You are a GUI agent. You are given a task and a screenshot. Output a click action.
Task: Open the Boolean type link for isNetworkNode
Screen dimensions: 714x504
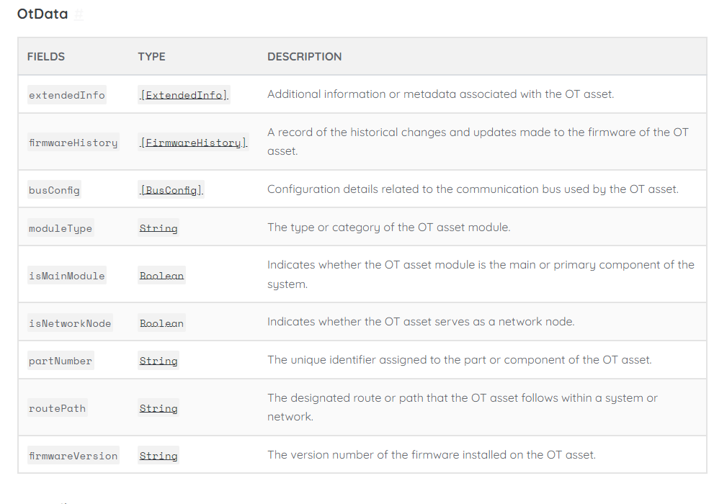[x=161, y=323]
